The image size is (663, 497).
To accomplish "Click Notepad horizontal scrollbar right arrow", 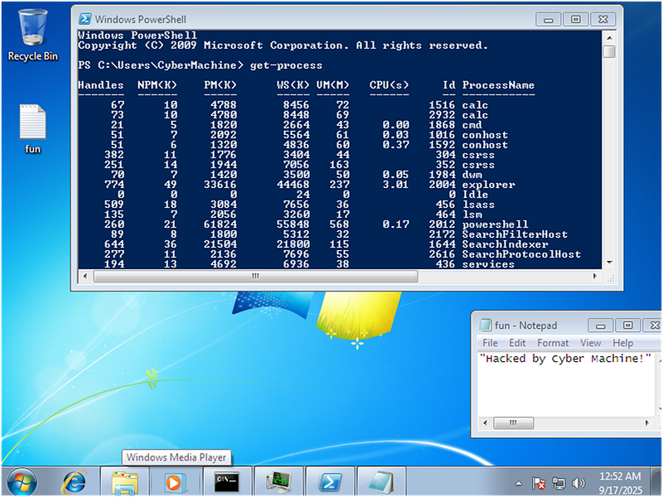I will (x=646, y=422).
